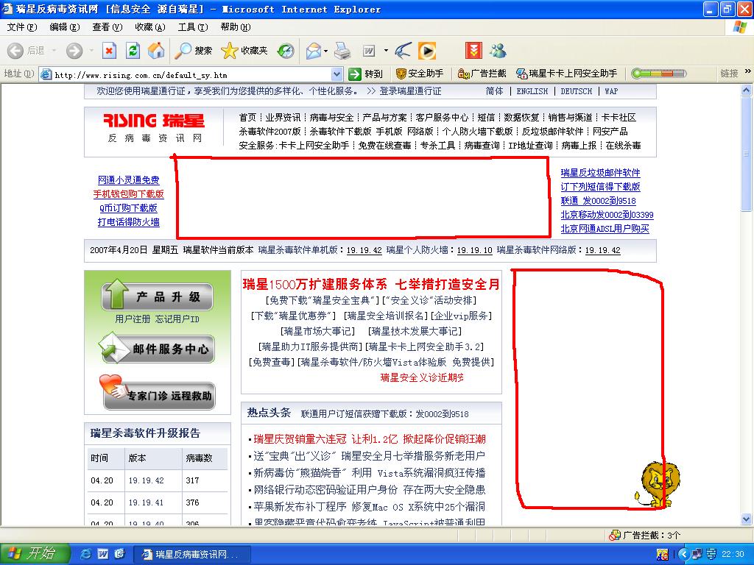Image resolution: width=754 pixels, height=565 pixels.
Task: Click the orange media player toolbar icon
Action: (x=426, y=51)
